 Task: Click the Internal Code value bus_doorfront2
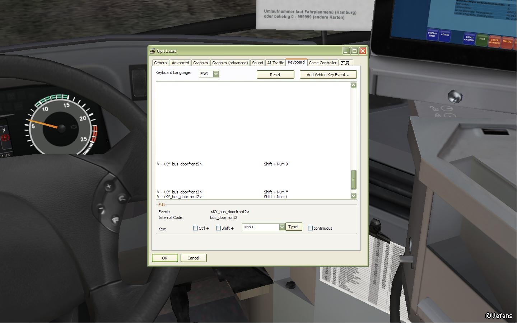pos(224,217)
